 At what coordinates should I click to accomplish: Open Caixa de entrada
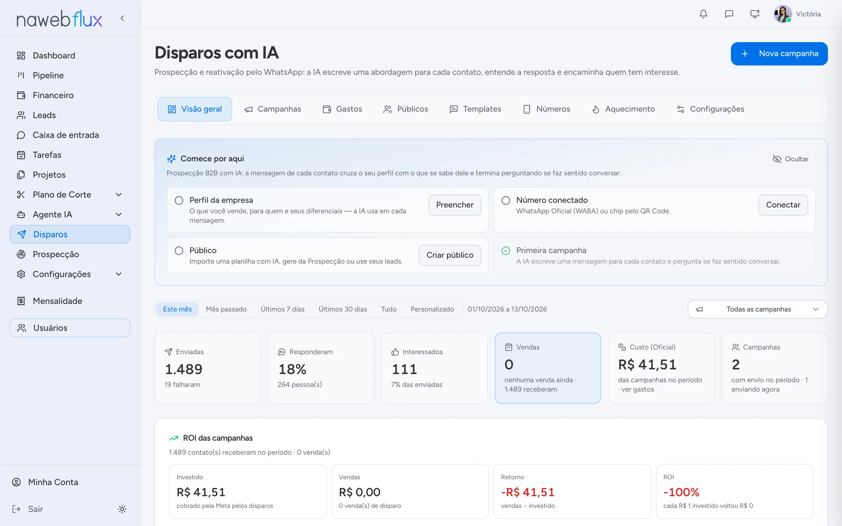coord(70,135)
